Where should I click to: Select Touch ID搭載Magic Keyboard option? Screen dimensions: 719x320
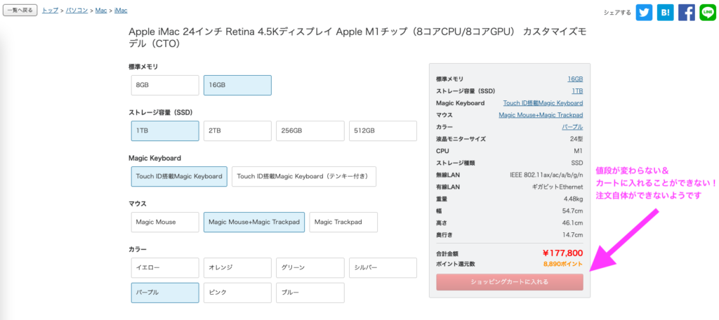coord(179,177)
